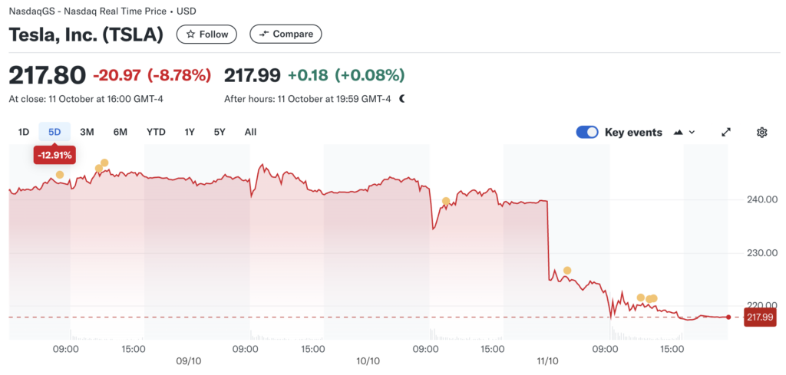Image resolution: width=786 pixels, height=375 pixels.
Task: Click the -12.91% change badge
Action: click(54, 155)
